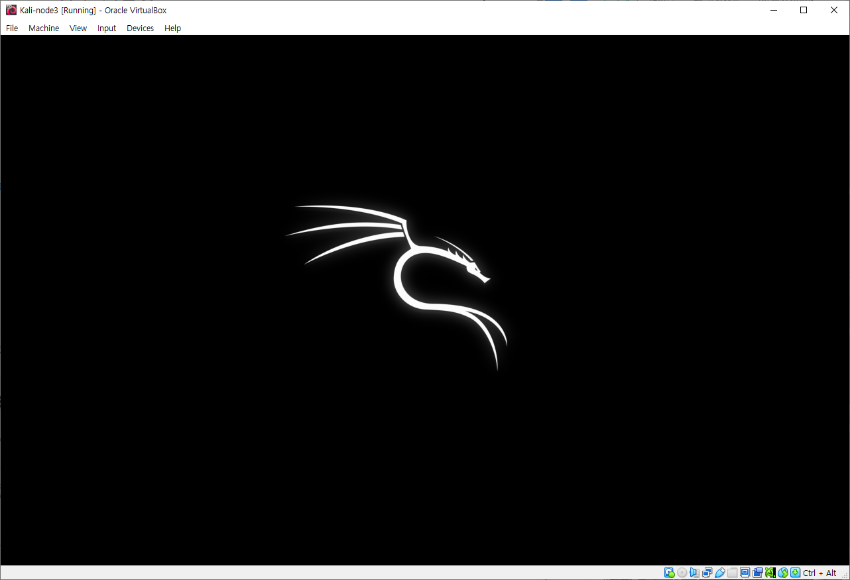Click the keyboard capture arrow icon
The image size is (850, 580).
pyautogui.click(x=796, y=573)
